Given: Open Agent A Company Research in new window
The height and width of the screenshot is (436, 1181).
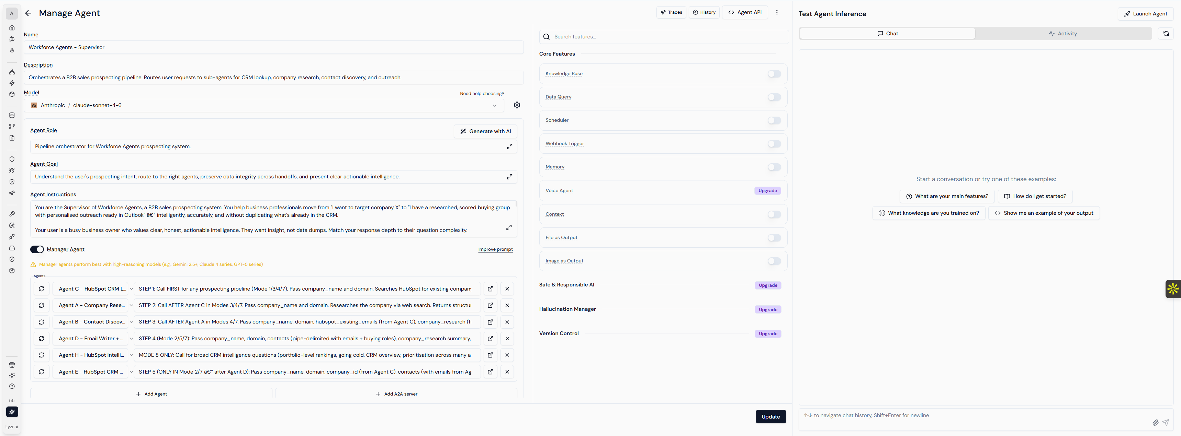Looking at the screenshot, I should coord(490,306).
